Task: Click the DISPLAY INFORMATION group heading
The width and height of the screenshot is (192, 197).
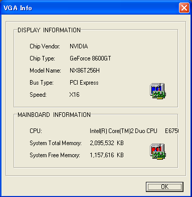Action: [x=49, y=30]
